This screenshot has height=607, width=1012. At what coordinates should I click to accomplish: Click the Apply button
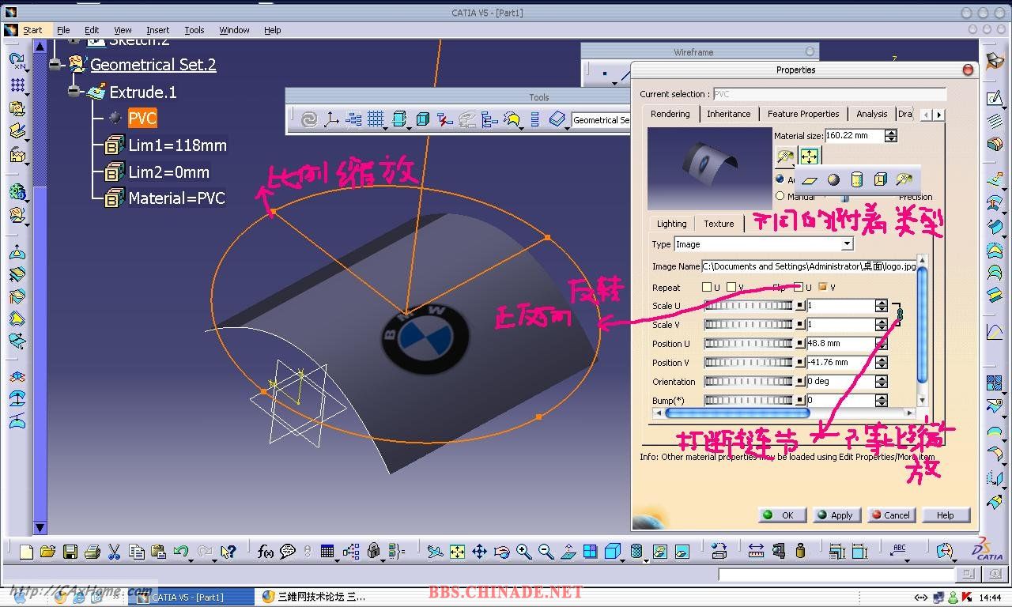coord(836,515)
